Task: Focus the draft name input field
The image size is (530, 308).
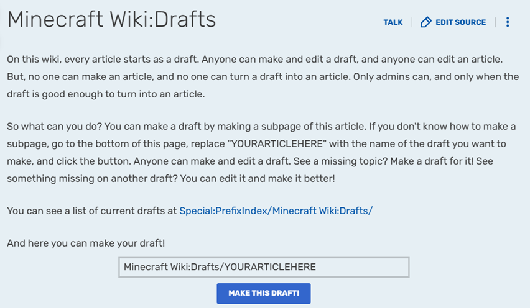Action: (264, 267)
